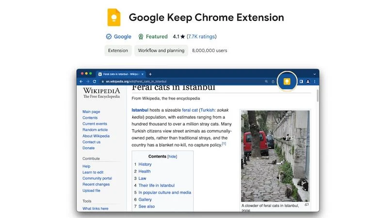Open the clowder of feral cats photo
Screen dimensions: 388x218
(x=275, y=156)
